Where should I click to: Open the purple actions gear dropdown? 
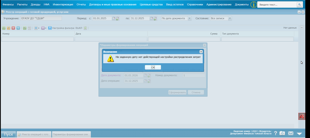[44, 28]
